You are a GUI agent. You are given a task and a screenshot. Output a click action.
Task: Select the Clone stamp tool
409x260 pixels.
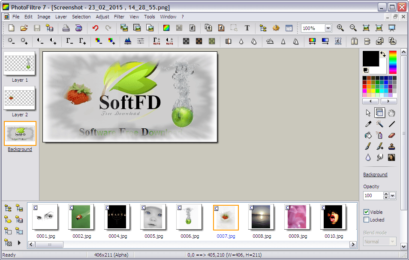tap(391, 147)
